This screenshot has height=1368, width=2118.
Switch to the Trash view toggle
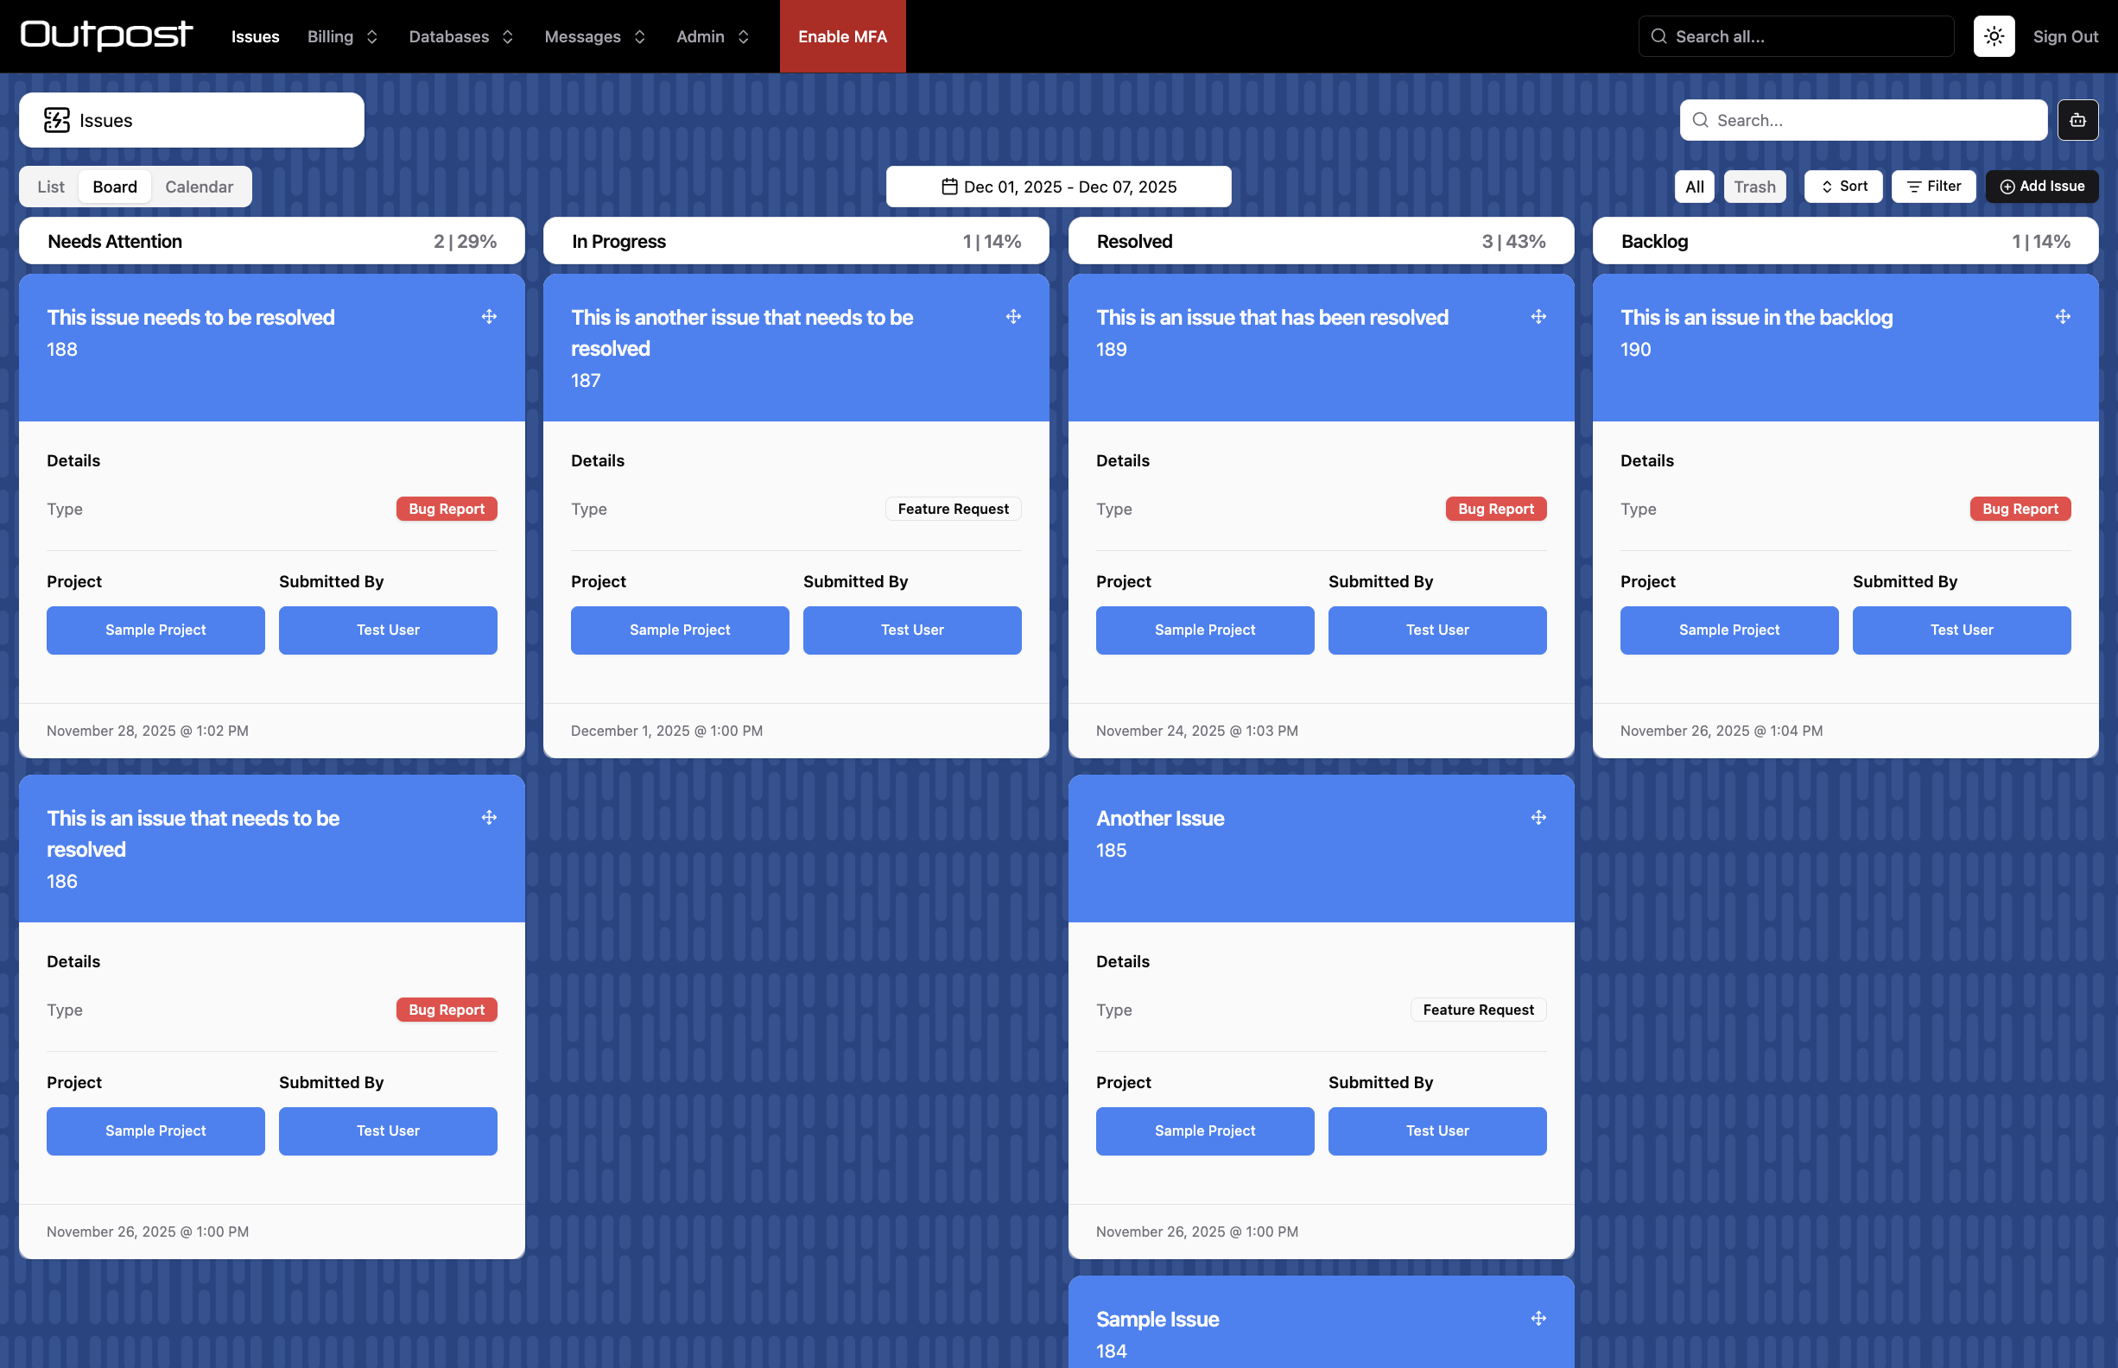1753,187
